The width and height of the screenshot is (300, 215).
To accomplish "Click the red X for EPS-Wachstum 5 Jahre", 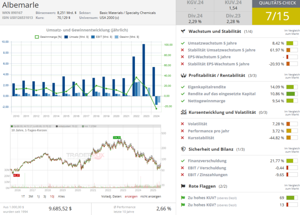I will click(x=182, y=57).
